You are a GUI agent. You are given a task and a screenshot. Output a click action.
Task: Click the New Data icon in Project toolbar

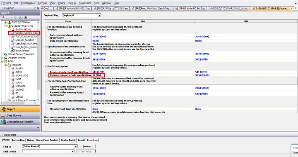pyautogui.click(x=2, y=18)
